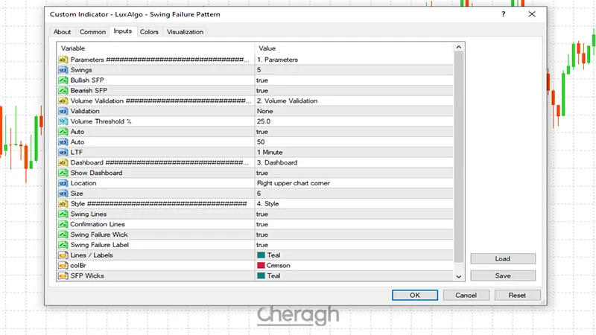Image resolution: width=596 pixels, height=335 pixels.
Task: Click the Volume Threshold % decimal icon
Action: pos(63,121)
